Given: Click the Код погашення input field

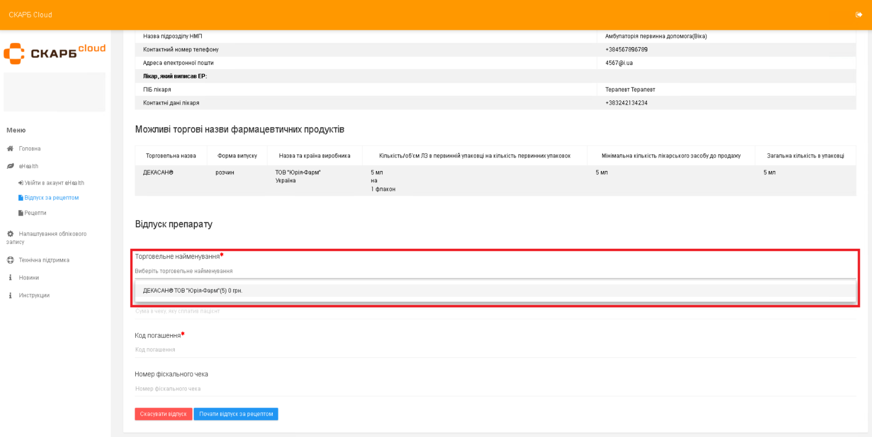Looking at the screenshot, I should pos(495,350).
